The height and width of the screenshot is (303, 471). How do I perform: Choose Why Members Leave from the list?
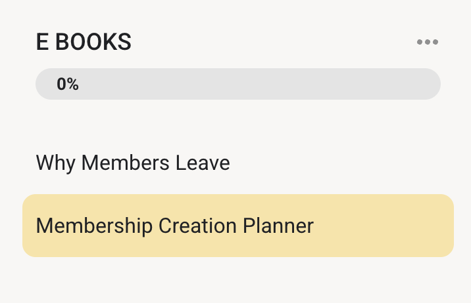coord(133,163)
